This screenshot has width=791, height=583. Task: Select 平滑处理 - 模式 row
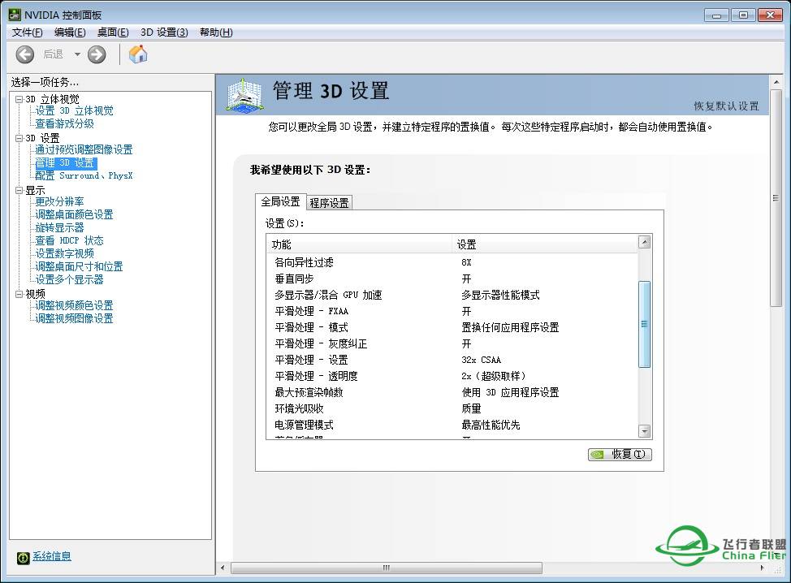click(452, 327)
